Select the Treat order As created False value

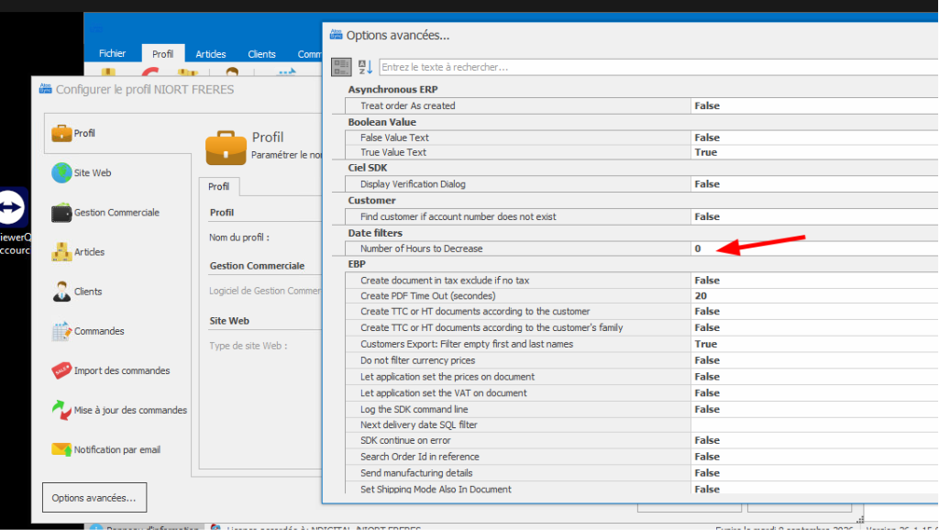(x=706, y=105)
